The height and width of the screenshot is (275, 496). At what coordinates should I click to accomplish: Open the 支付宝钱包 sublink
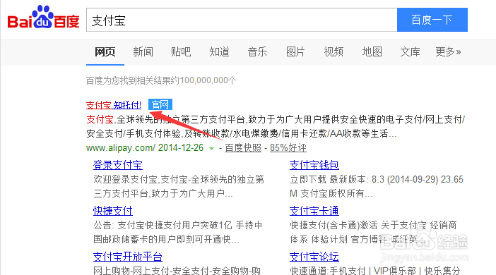[x=314, y=165]
